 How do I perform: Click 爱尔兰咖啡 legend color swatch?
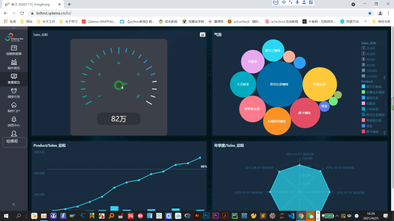tap(363, 87)
